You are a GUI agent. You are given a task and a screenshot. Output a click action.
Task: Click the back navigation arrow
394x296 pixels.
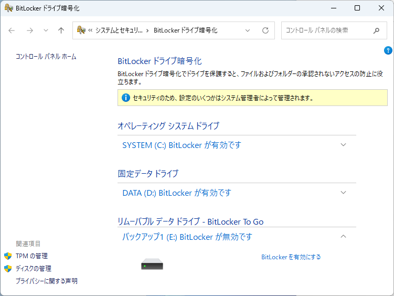12,30
